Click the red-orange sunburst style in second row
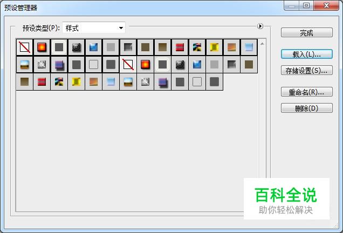The image size is (343, 233). (145, 65)
